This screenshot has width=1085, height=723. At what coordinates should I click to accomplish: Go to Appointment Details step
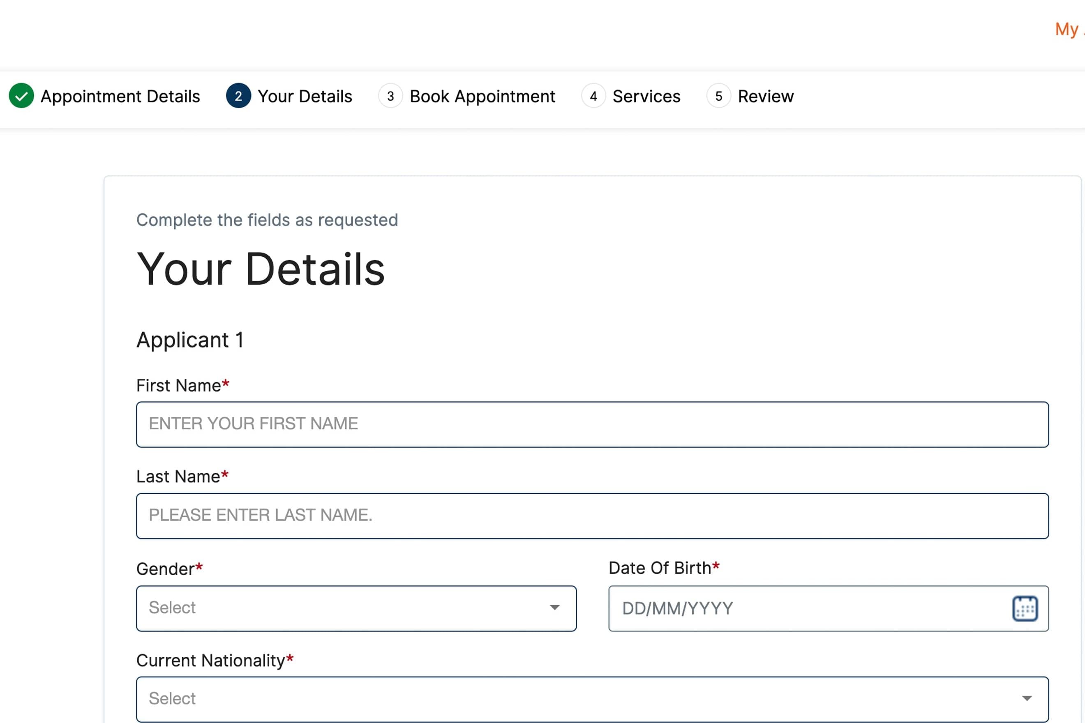tap(120, 97)
